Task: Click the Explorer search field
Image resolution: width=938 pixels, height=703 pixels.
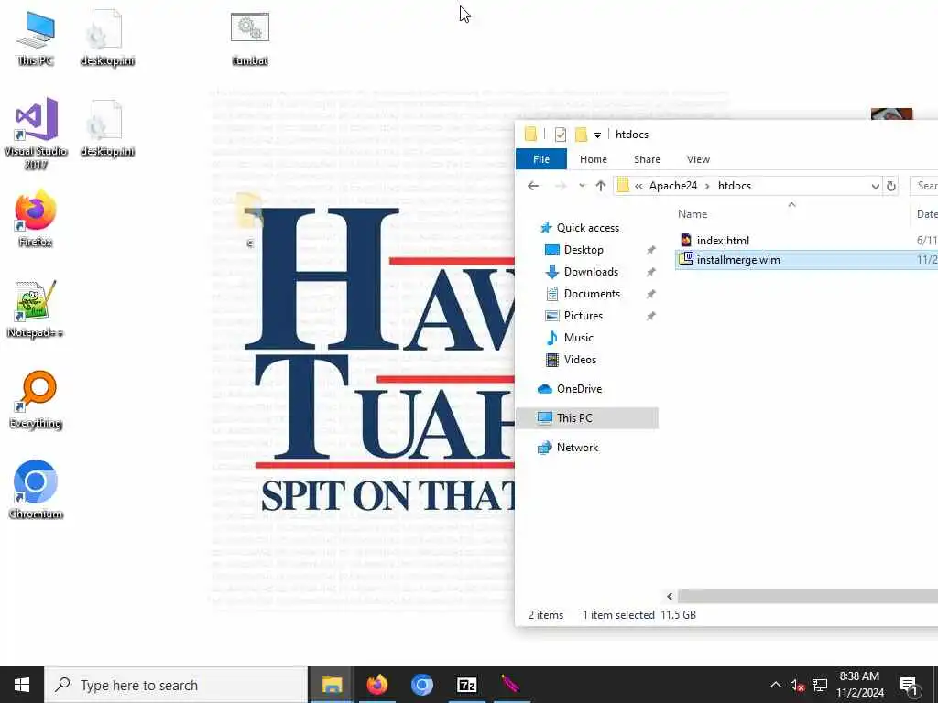Action: (924, 186)
